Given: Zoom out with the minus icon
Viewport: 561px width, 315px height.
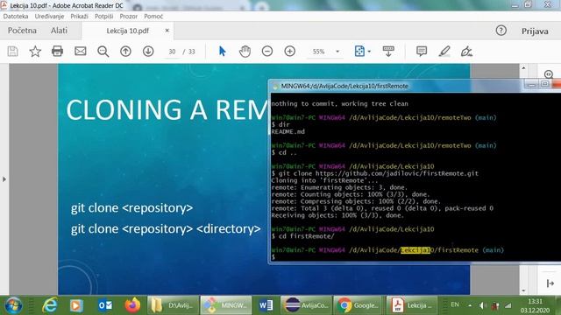Looking at the screenshot, I should pyautogui.click(x=267, y=52).
